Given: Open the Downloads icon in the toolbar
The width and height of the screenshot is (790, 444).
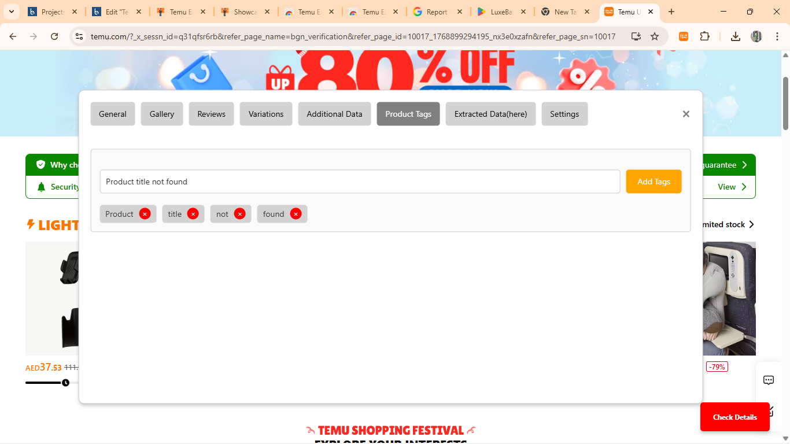Looking at the screenshot, I should click(x=735, y=36).
